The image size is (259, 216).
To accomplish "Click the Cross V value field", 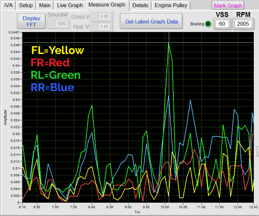I will [x=105, y=16].
